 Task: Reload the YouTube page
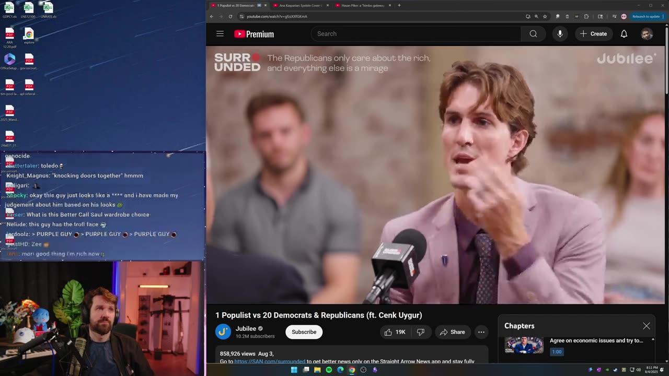[230, 16]
